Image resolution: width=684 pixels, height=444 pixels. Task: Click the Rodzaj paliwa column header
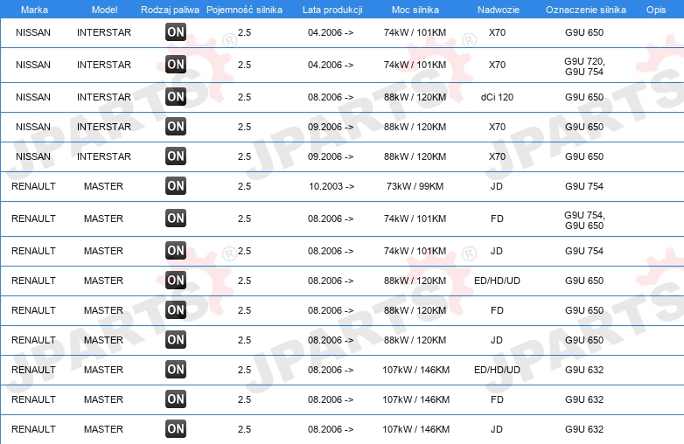(x=170, y=10)
